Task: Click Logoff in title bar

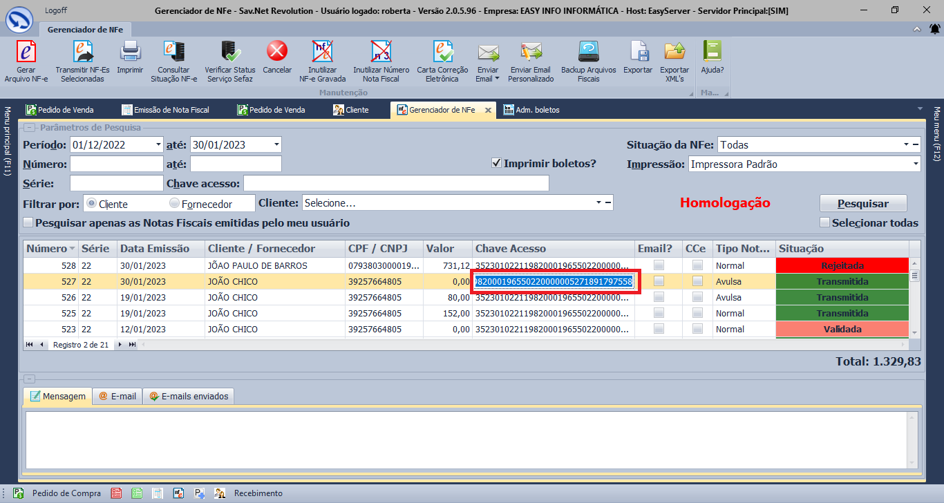Action: 55,10
